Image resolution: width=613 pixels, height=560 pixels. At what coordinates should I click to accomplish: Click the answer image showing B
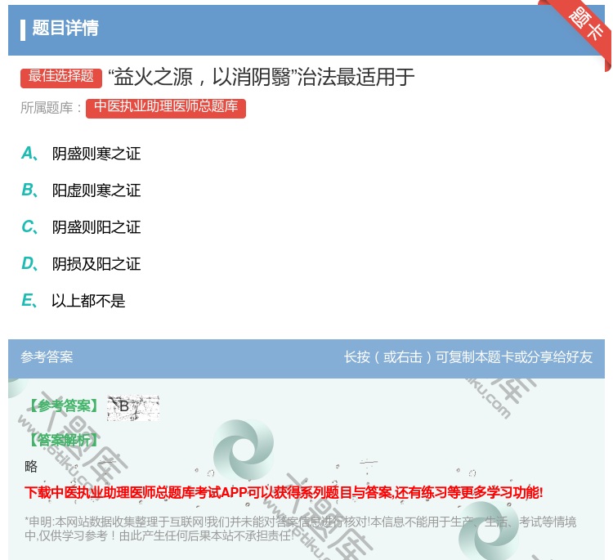tap(132, 407)
